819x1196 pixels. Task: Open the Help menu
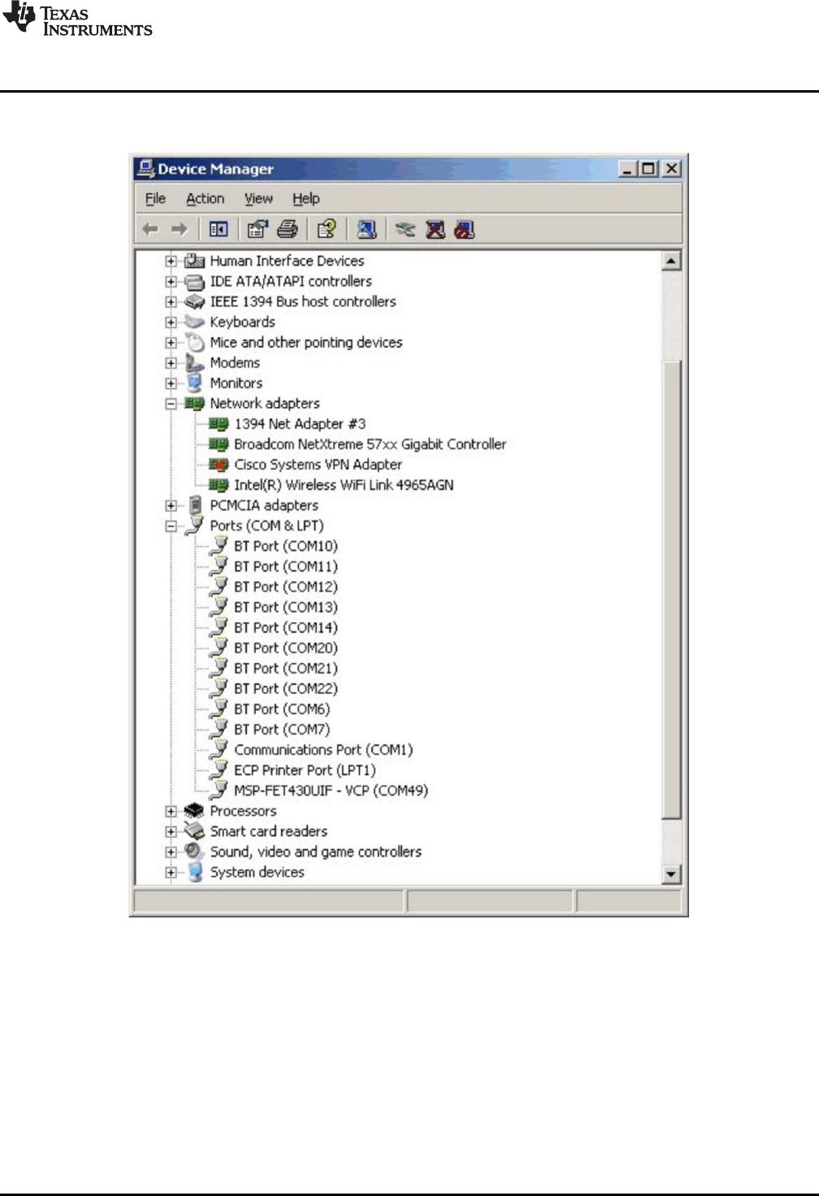(306, 198)
